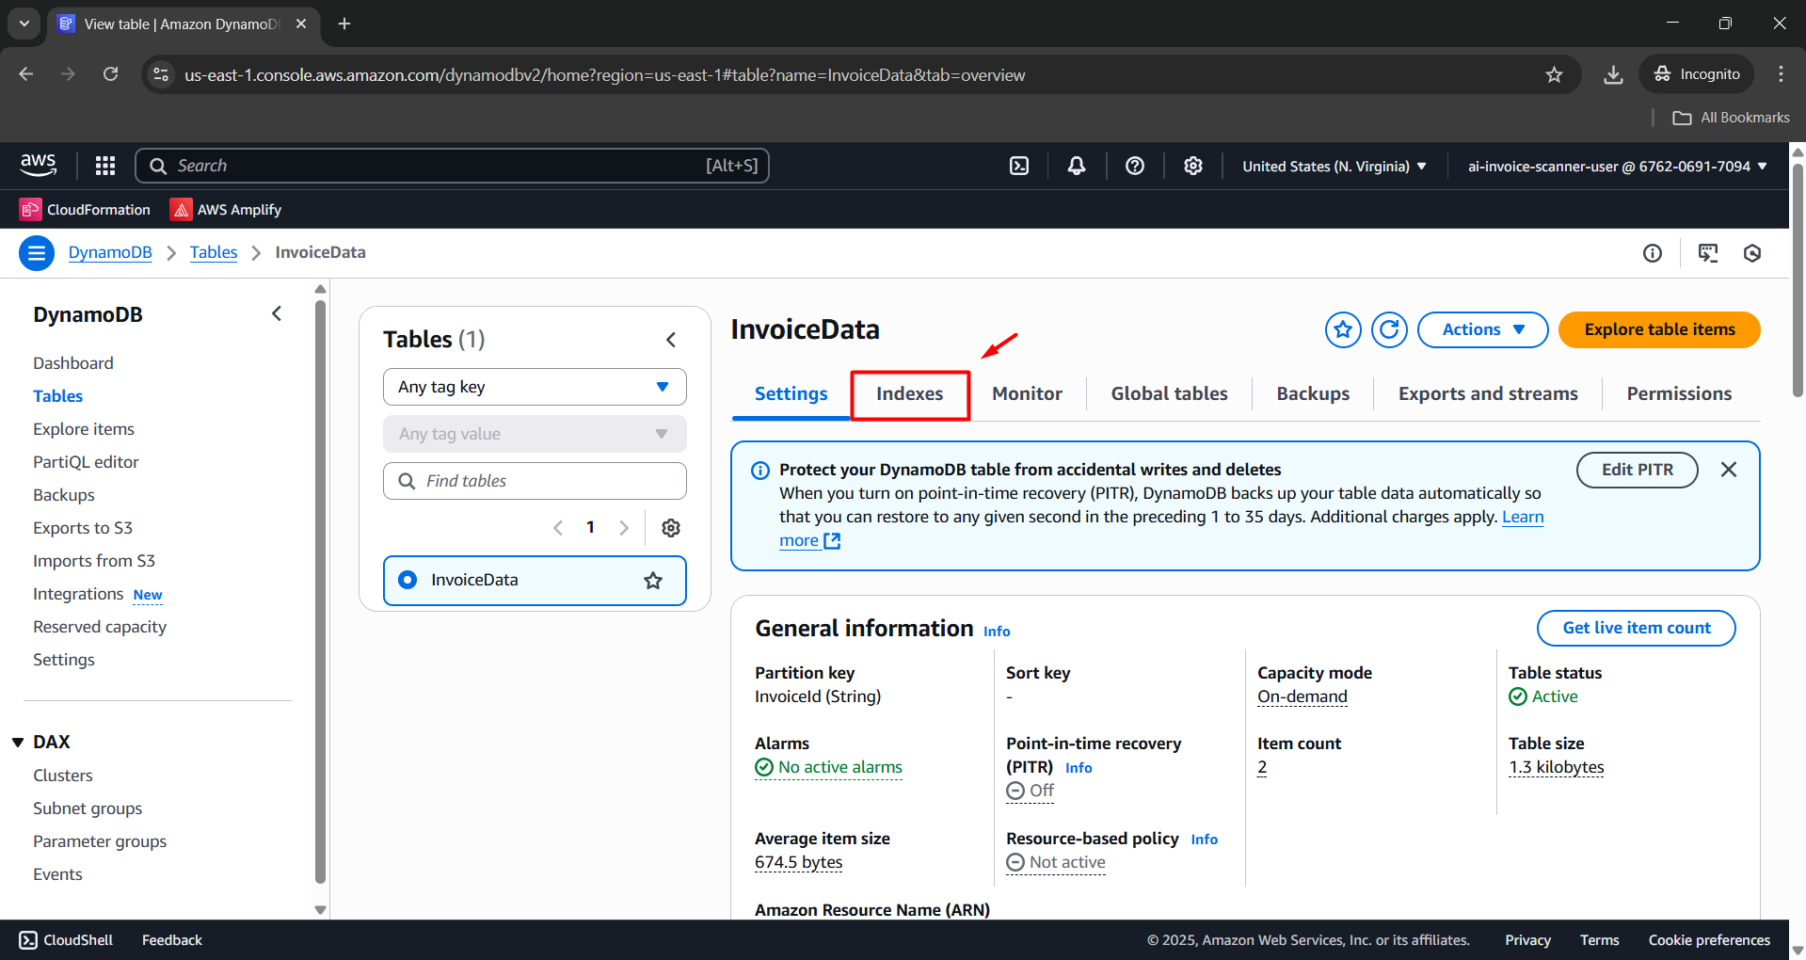Click the AWS services grid icon
This screenshot has height=960, width=1806.
click(x=105, y=166)
